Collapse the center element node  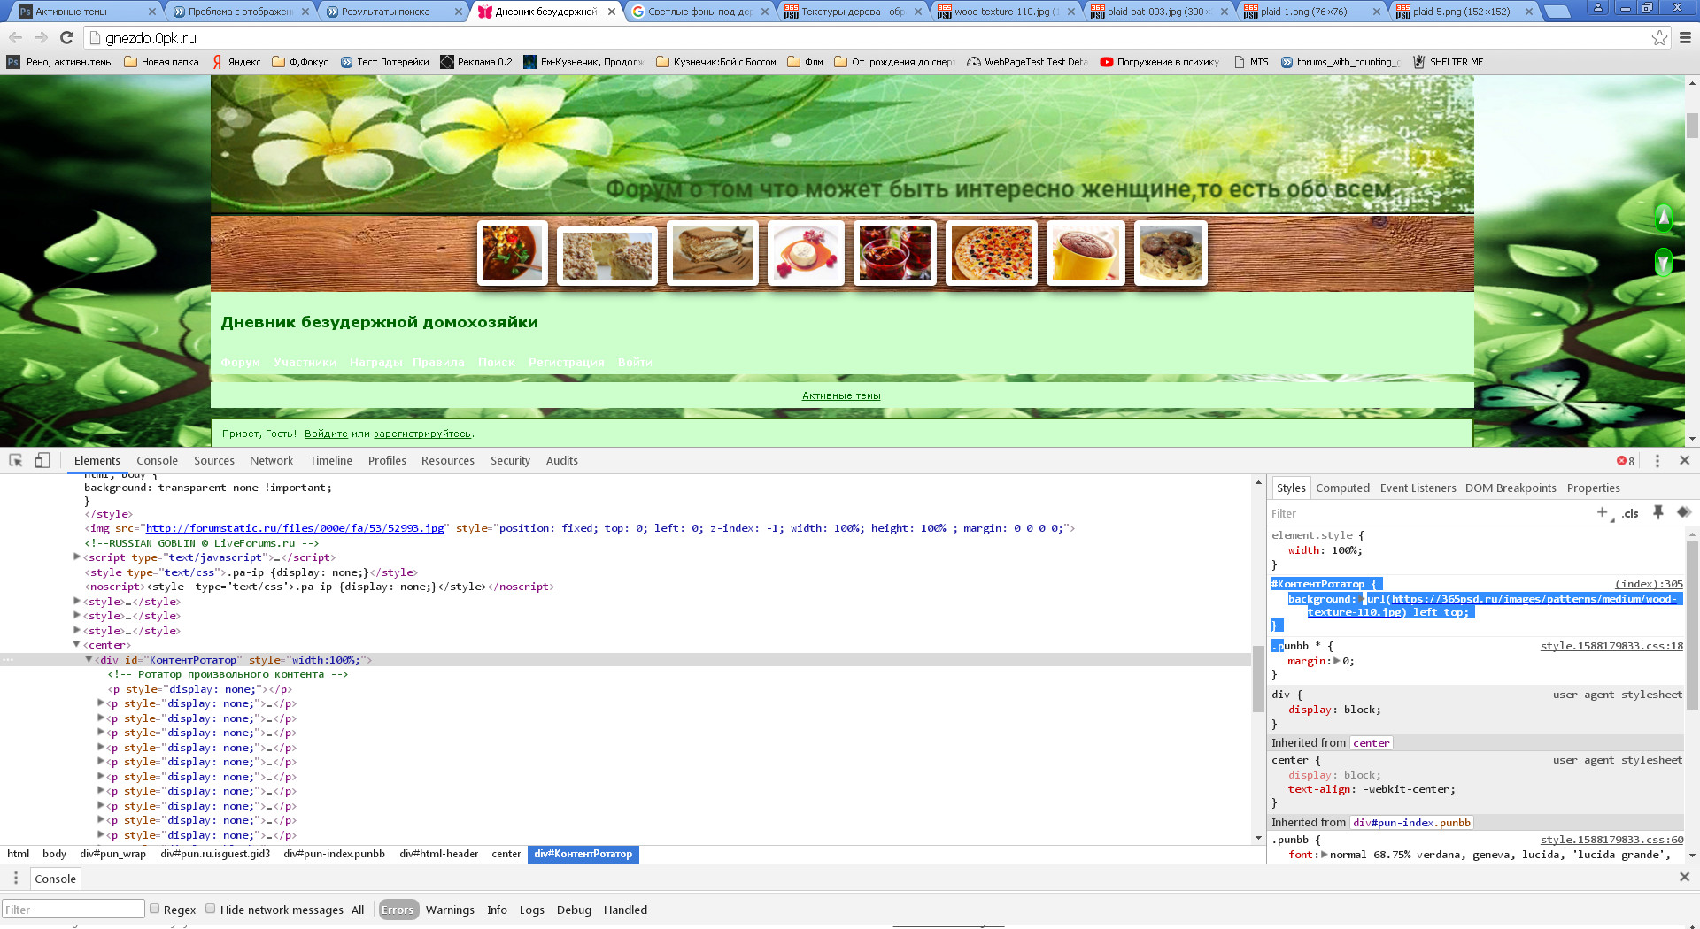[x=77, y=645]
